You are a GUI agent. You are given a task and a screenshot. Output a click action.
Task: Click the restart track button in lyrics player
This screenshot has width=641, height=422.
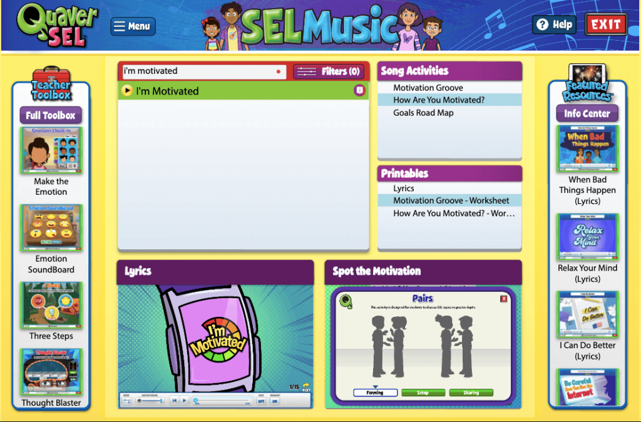(x=175, y=400)
